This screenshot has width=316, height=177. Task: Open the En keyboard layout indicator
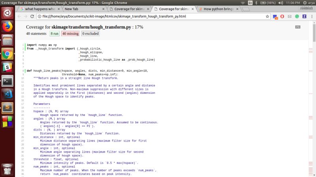click(x=250, y=3)
